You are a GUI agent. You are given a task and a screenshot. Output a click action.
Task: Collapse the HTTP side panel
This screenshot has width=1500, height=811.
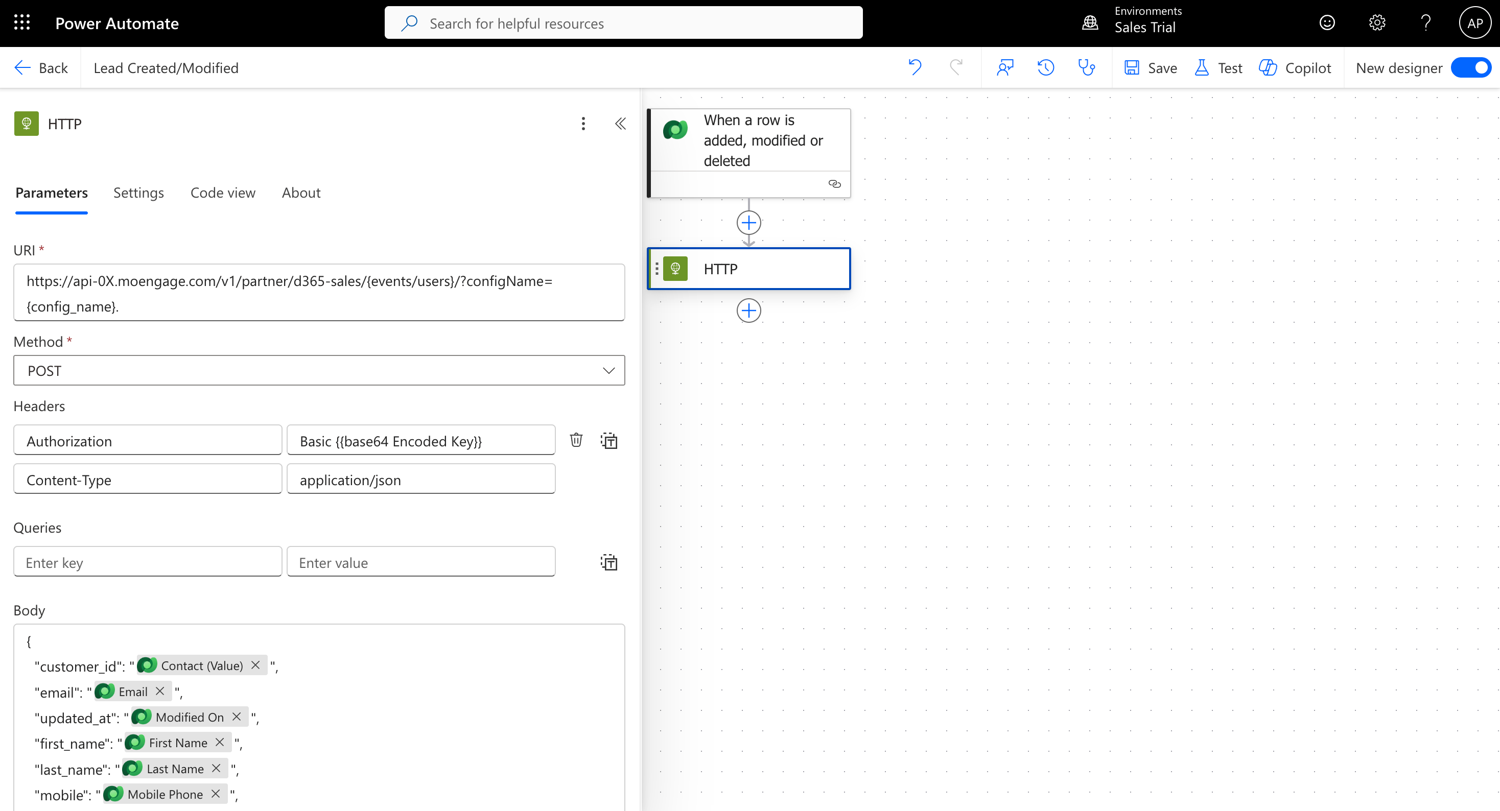tap(621, 124)
